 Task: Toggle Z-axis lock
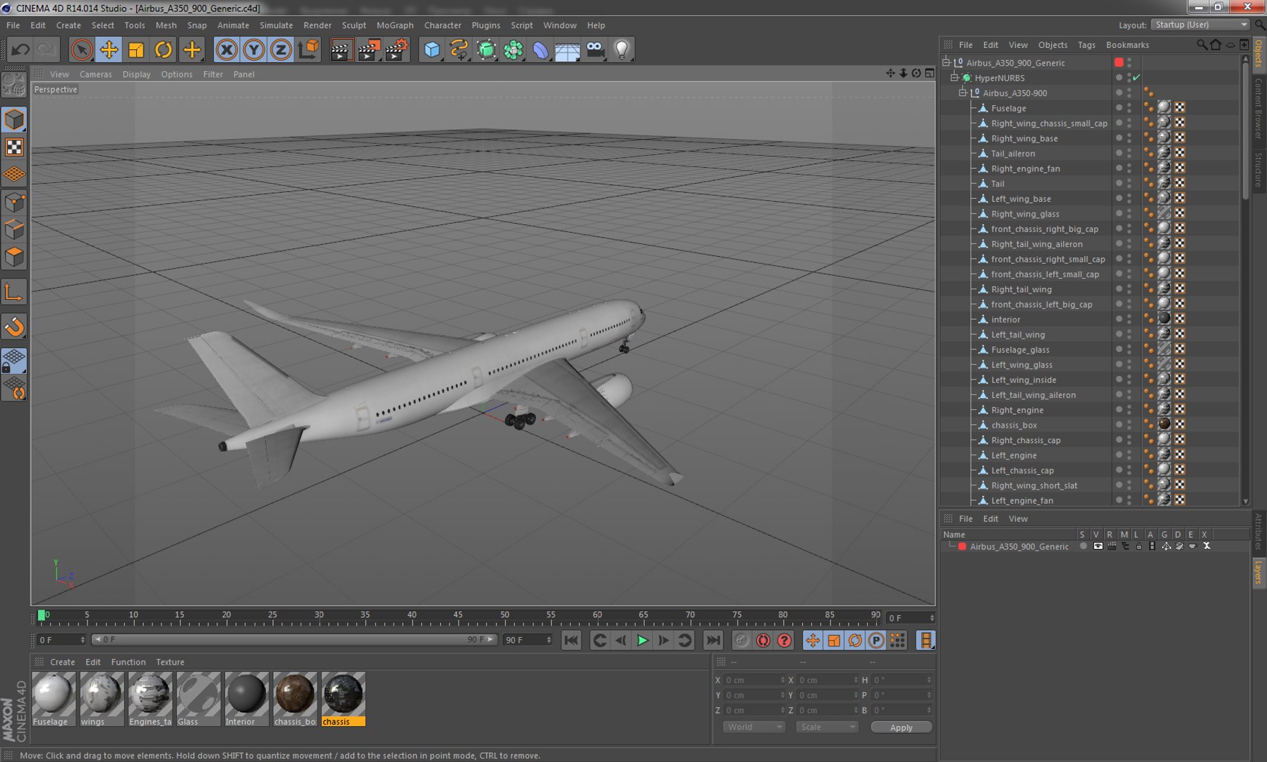[281, 49]
